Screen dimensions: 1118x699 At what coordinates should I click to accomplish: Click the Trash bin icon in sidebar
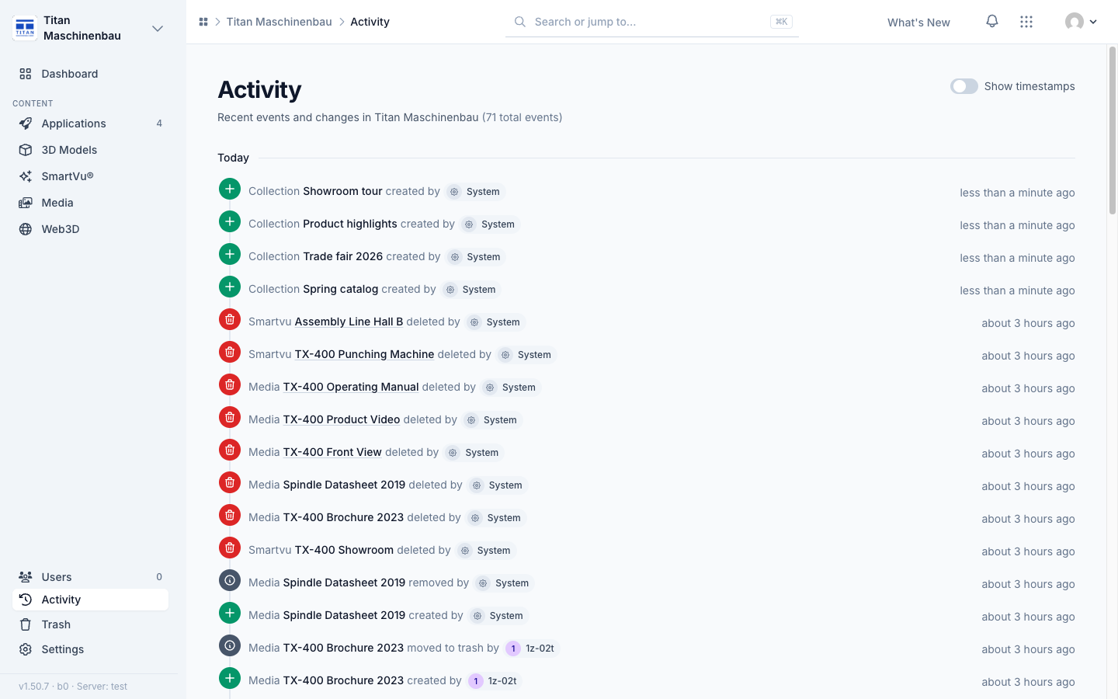[x=26, y=624]
